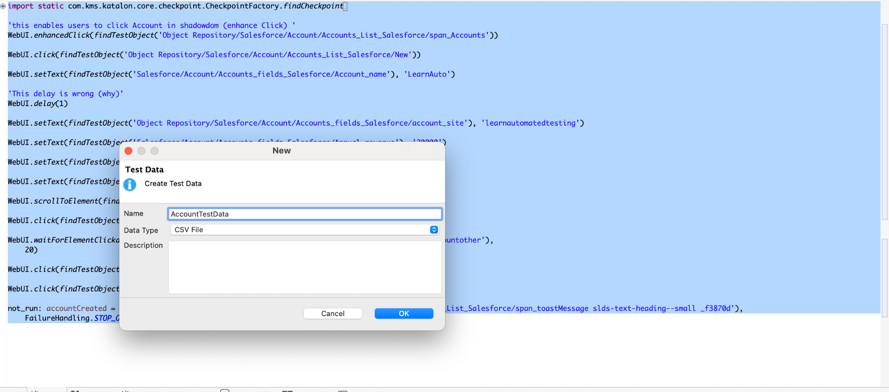Expand the folded import statements block
Viewport: 889px width, 392px height.
point(3,6)
